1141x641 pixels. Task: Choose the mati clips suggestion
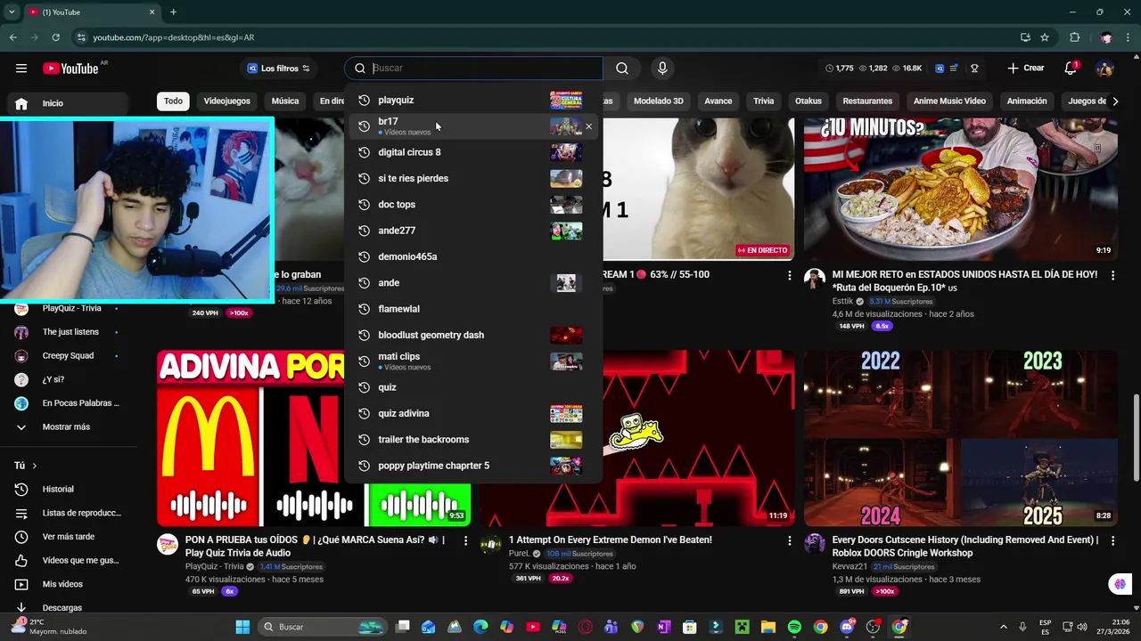[473, 361]
